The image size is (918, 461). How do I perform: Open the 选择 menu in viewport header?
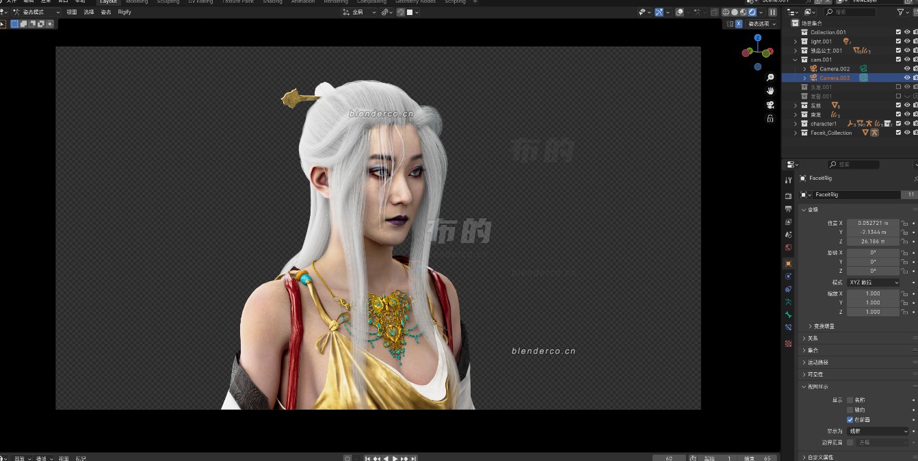click(89, 12)
